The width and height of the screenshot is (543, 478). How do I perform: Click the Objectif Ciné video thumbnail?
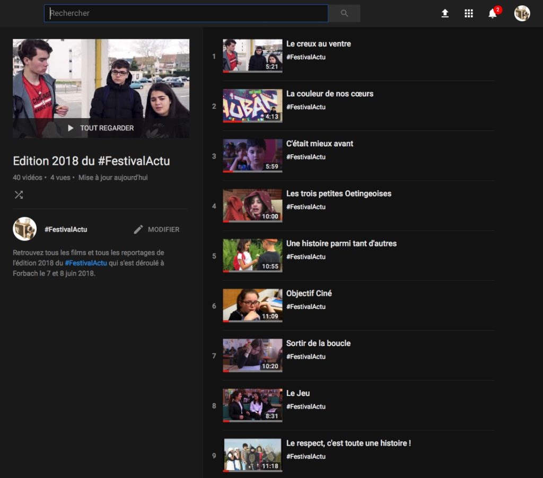point(252,305)
